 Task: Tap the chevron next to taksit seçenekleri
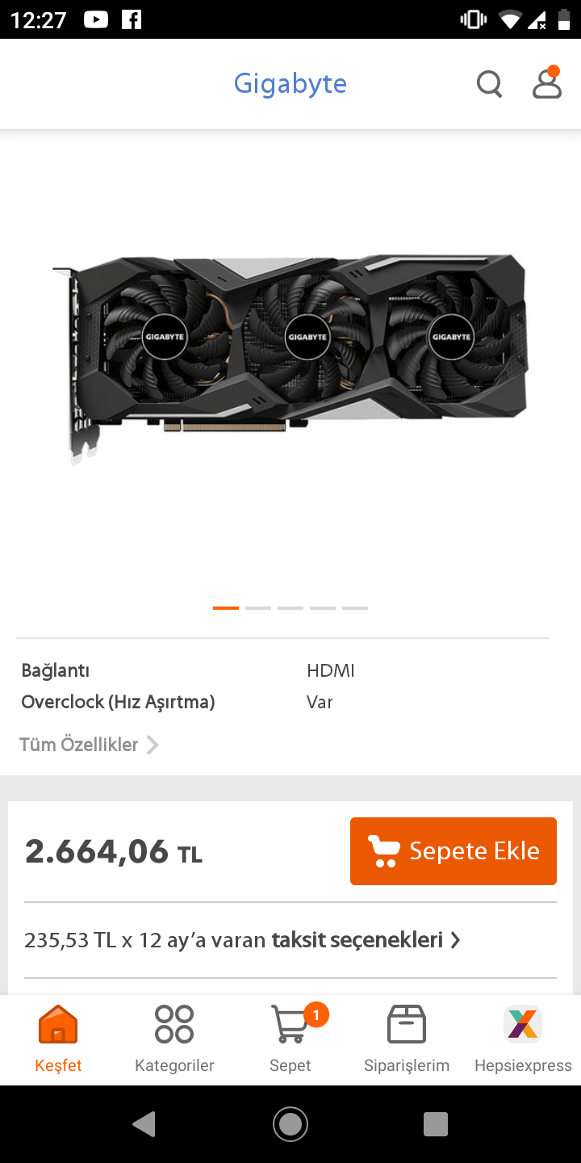coord(456,940)
